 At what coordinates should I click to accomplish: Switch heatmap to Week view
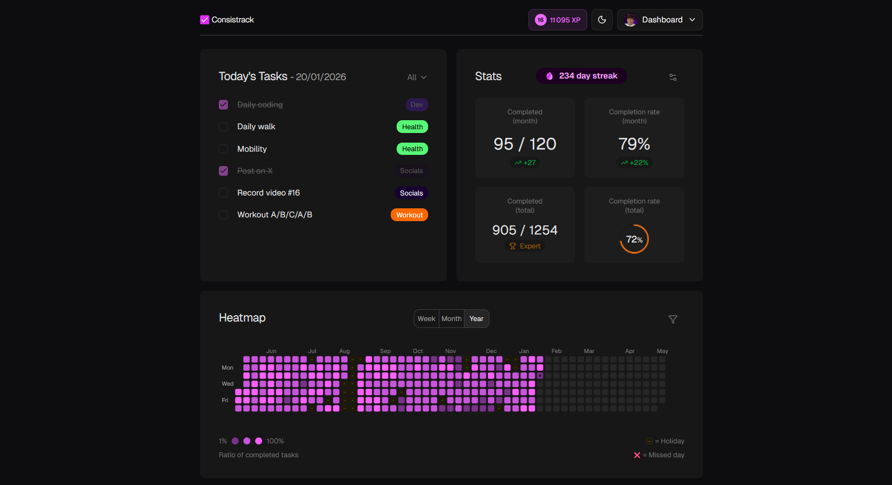point(427,319)
